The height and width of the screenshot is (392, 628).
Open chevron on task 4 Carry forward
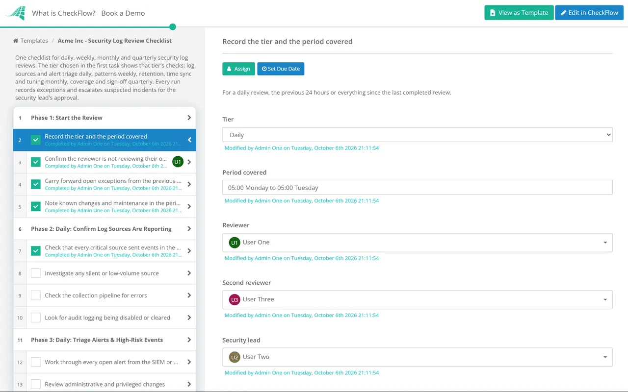tap(189, 184)
